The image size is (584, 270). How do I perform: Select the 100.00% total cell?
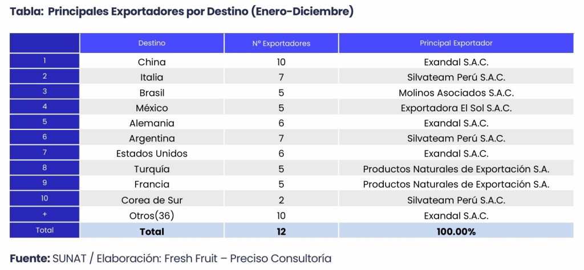[456, 231]
